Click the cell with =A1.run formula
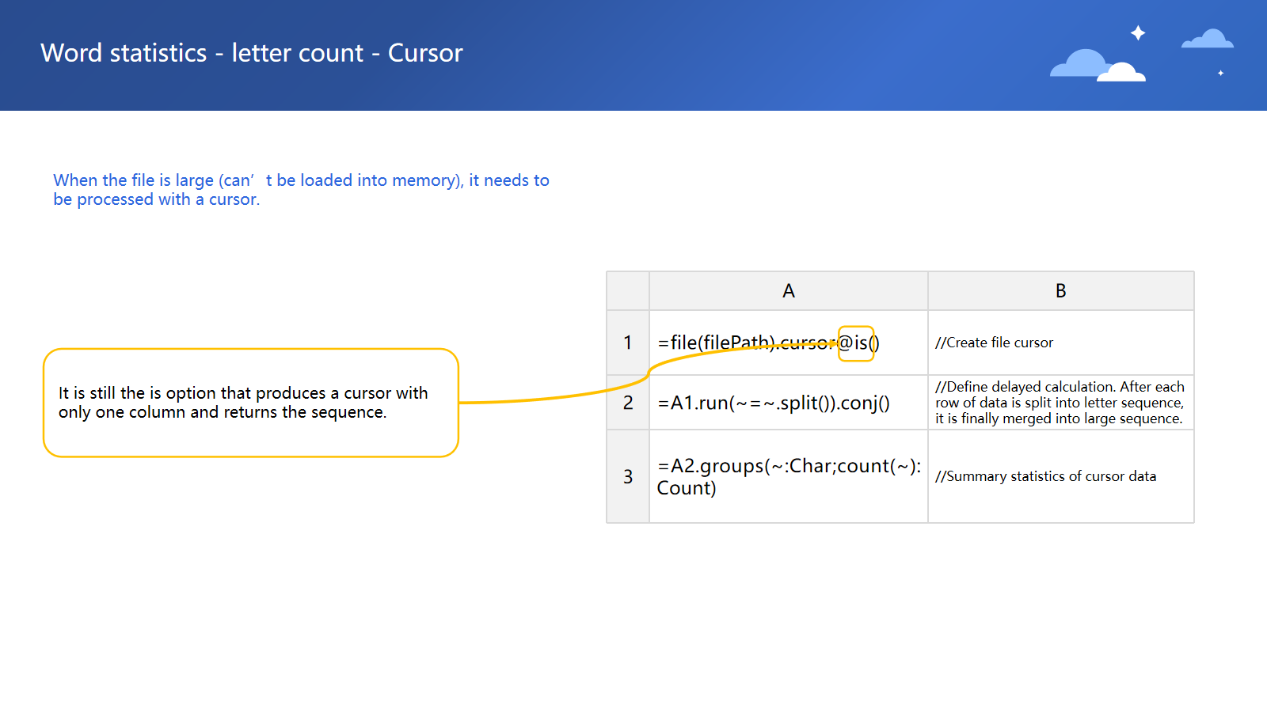Image resolution: width=1267 pixels, height=712 pixels. click(774, 403)
